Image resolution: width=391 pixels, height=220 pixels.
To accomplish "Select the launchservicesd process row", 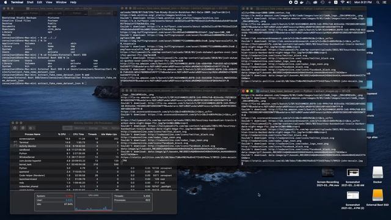I will point(93,179).
